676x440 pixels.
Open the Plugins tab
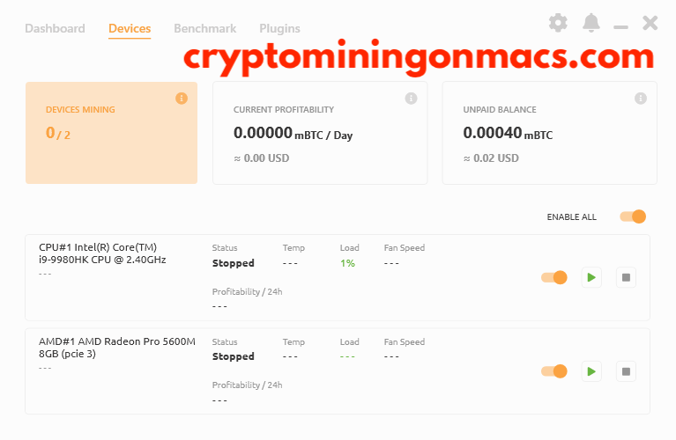279,28
